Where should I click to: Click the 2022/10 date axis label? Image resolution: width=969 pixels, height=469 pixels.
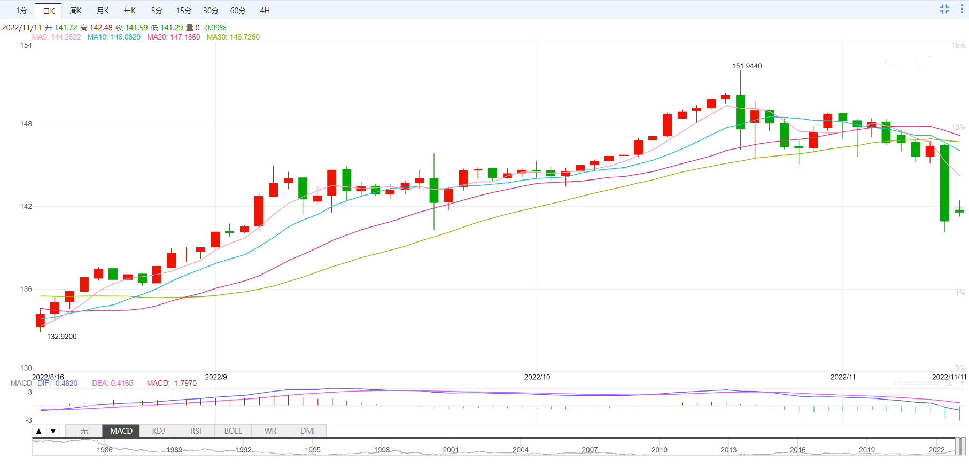[x=537, y=377]
